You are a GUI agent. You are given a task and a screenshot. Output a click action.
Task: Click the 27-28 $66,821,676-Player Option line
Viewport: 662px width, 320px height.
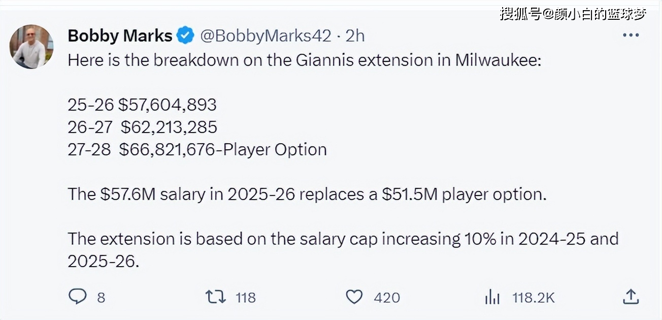(197, 149)
